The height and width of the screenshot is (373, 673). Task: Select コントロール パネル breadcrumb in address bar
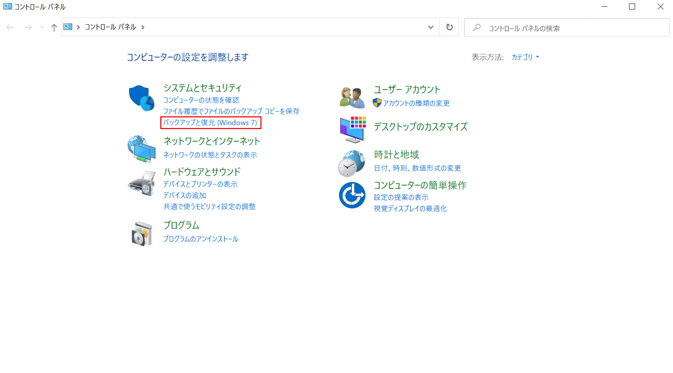(x=110, y=27)
